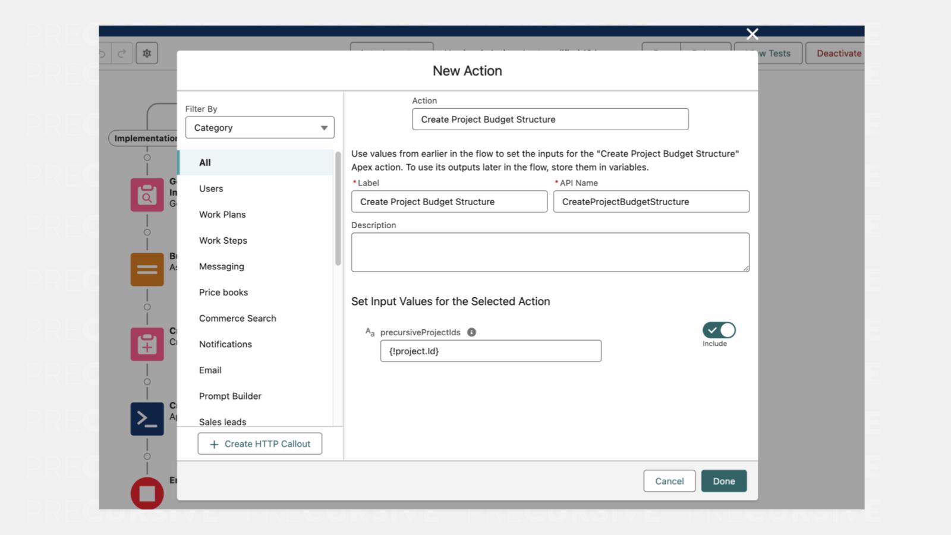The height and width of the screenshot is (535, 951).
Task: Click the redo arrow in toolbar
Action: 122,53
